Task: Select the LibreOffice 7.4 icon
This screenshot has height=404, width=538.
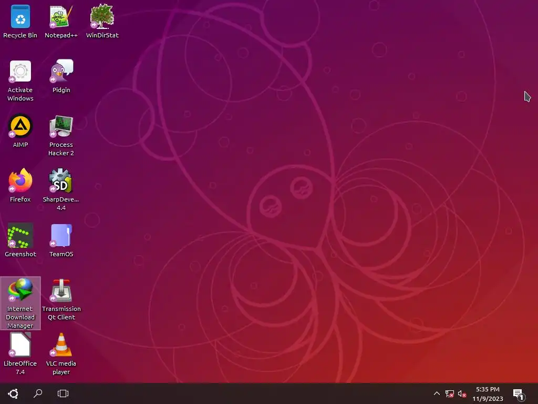Action: tap(20, 354)
